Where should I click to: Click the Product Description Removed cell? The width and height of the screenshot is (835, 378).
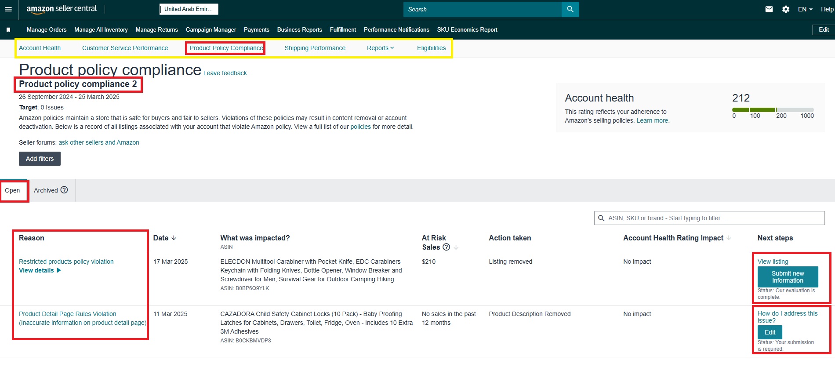(x=530, y=314)
